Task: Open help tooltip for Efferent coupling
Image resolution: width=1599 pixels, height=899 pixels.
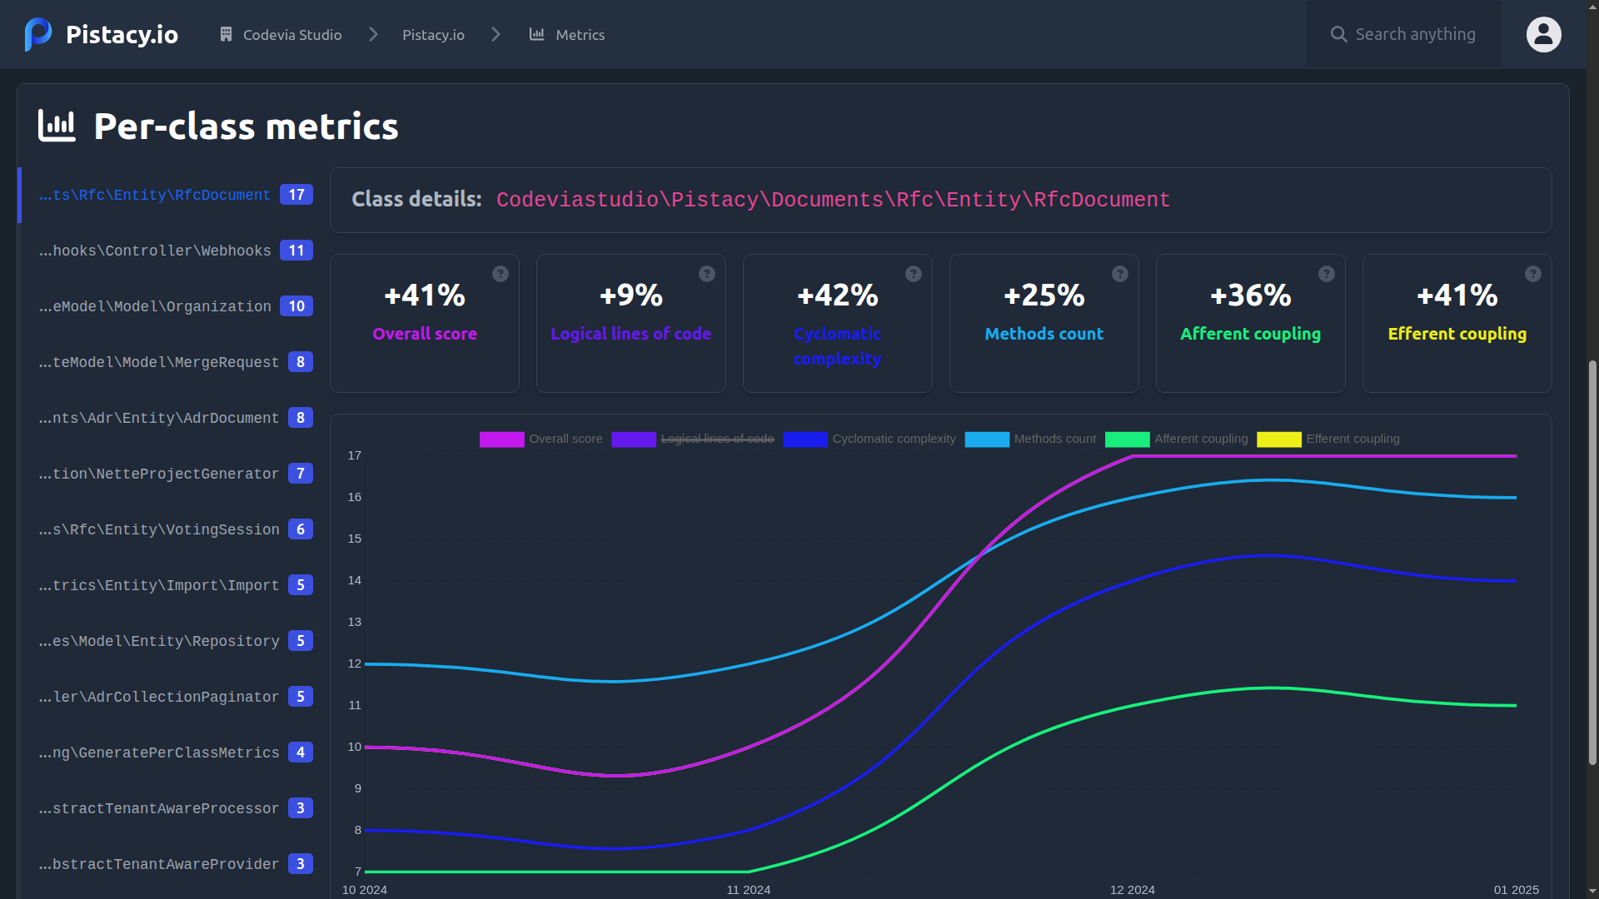Action: [1533, 274]
